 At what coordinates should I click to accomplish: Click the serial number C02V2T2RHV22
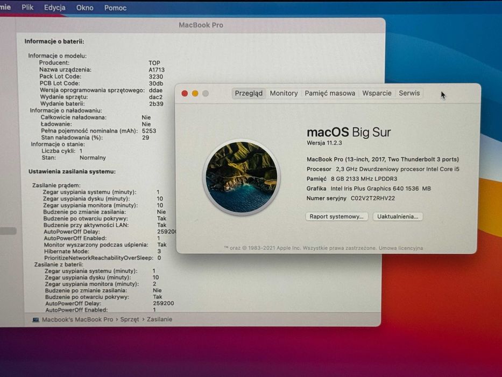click(373, 198)
